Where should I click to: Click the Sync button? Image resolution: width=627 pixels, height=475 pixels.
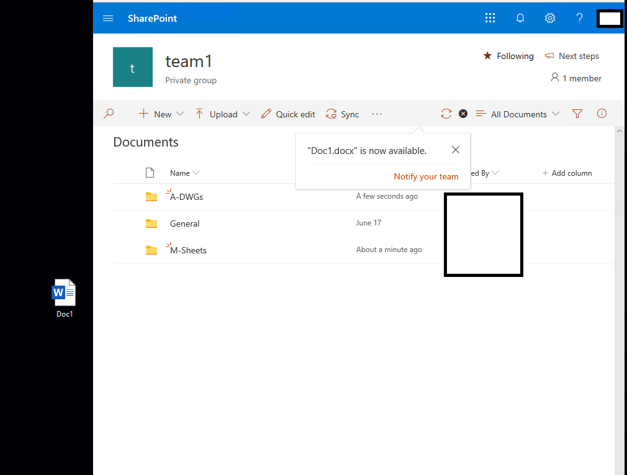tap(343, 114)
